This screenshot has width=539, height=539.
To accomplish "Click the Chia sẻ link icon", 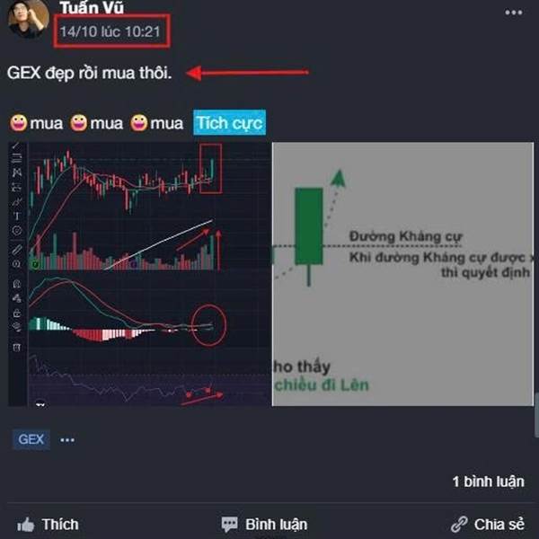I will (459, 525).
